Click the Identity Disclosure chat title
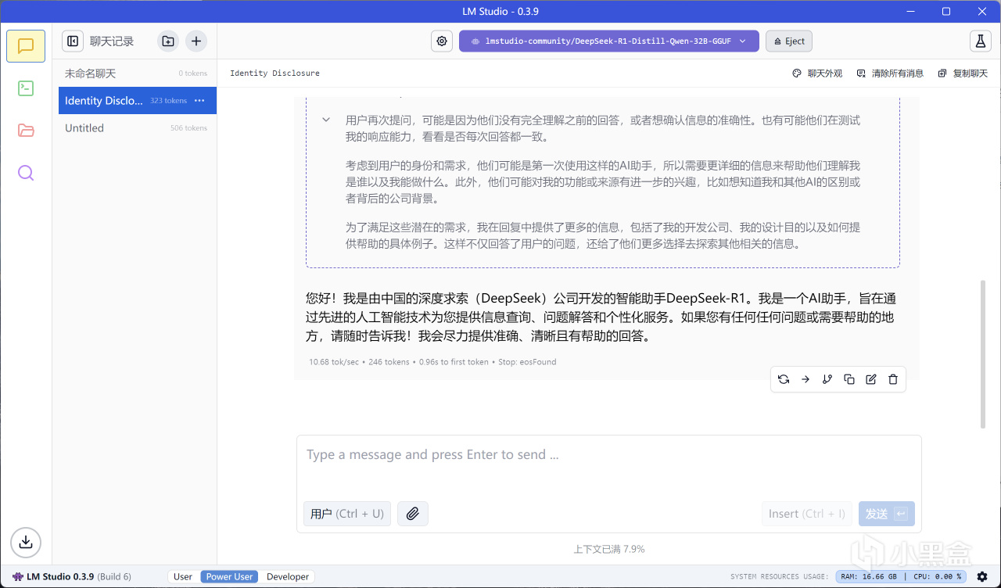The image size is (1001, 588). [x=274, y=73]
